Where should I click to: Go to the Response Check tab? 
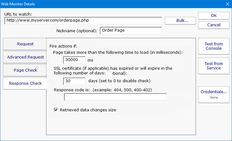coord(25,83)
